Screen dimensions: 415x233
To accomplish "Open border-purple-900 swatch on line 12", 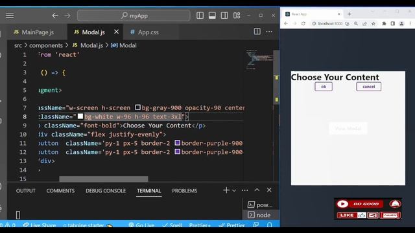I will coord(177,152).
